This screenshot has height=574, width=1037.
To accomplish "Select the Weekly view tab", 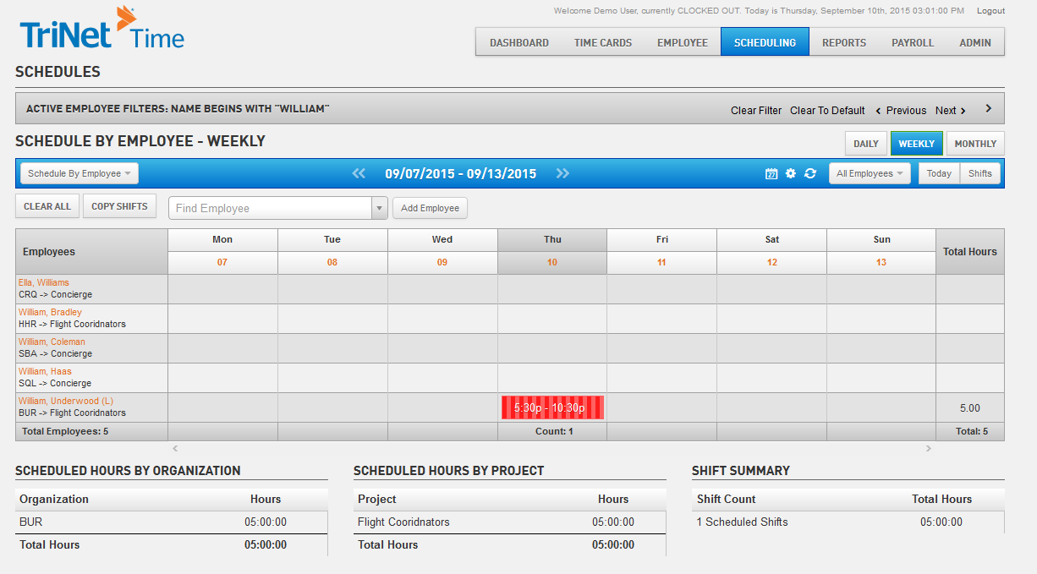I will pyautogui.click(x=917, y=144).
